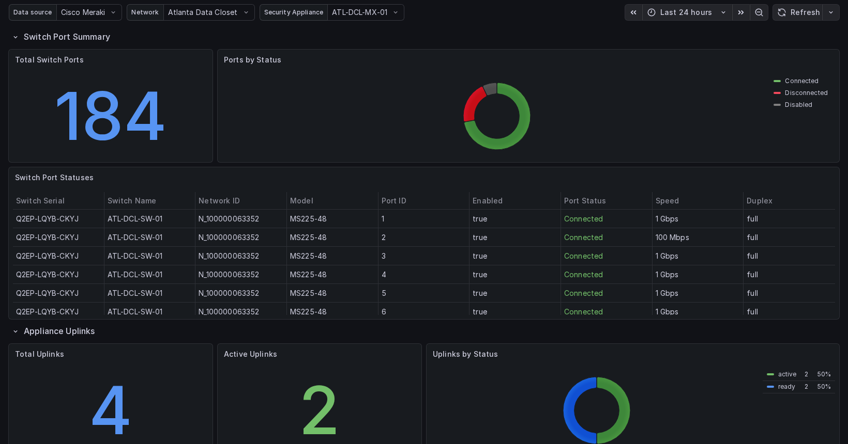This screenshot has height=444, width=848.
Task: Zoom out the time range
Action: [x=759, y=12]
